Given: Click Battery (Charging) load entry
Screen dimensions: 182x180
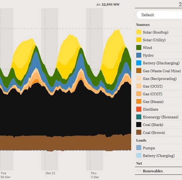Looking at the screenshot, I should tap(158, 156).
